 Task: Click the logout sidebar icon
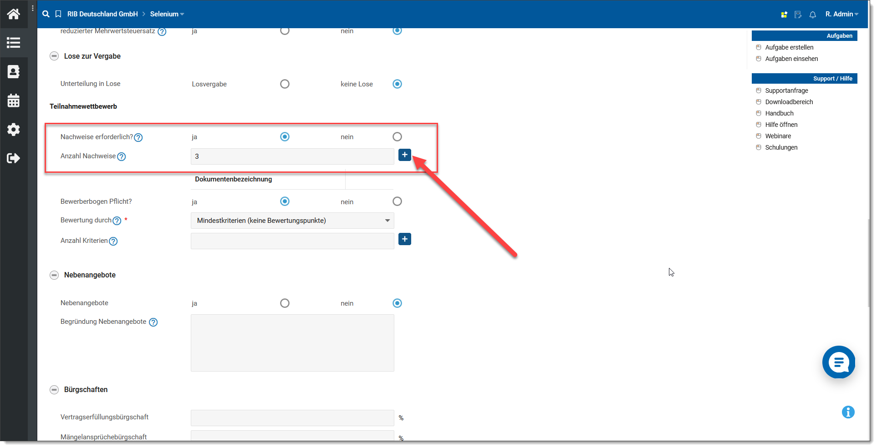click(x=14, y=158)
